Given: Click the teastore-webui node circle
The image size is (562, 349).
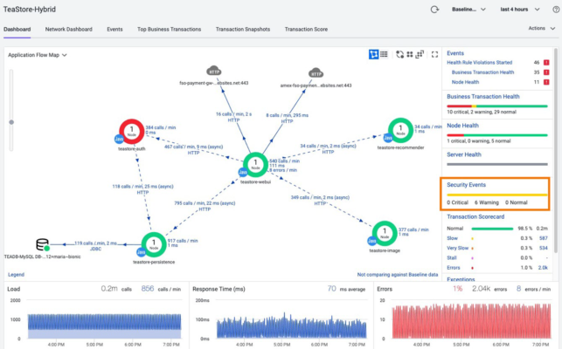Looking at the screenshot, I should 254,164.
